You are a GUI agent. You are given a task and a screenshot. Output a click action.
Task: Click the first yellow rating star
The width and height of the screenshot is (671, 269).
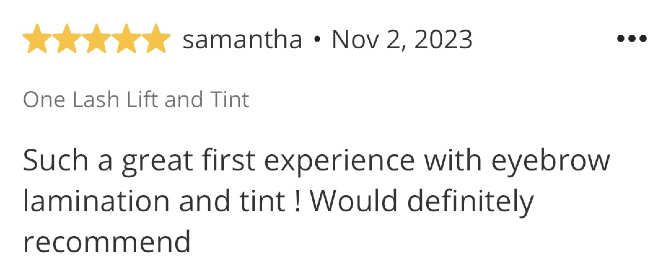point(37,39)
